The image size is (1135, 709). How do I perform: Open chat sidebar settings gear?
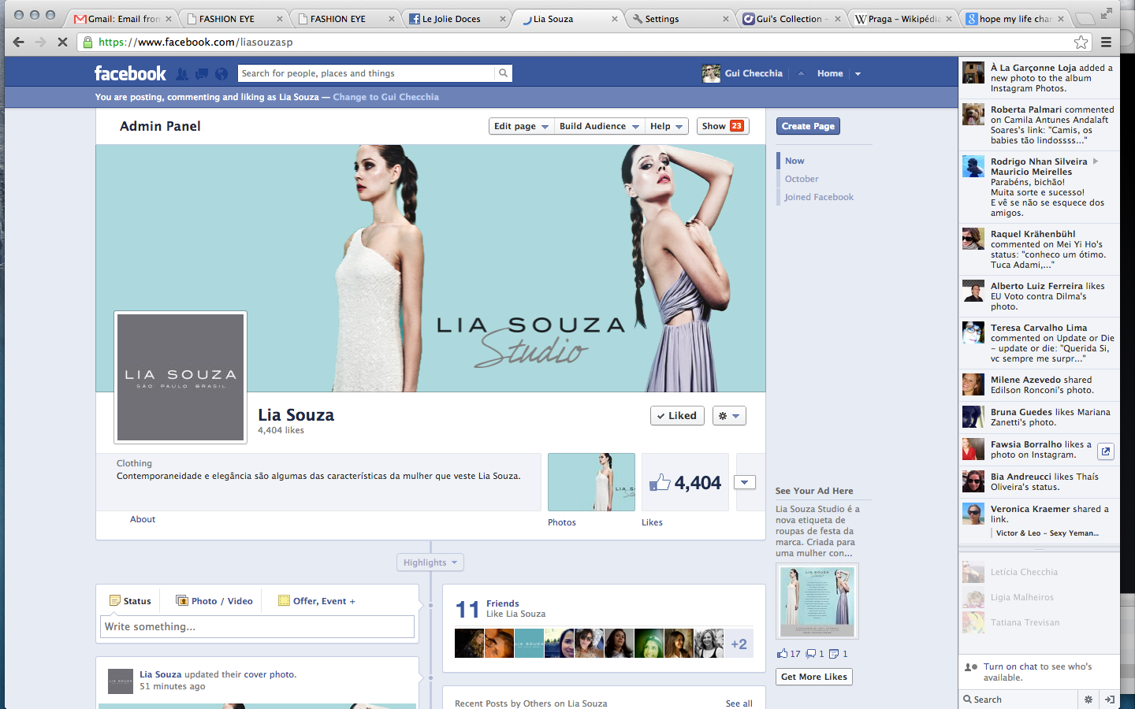tap(1088, 700)
